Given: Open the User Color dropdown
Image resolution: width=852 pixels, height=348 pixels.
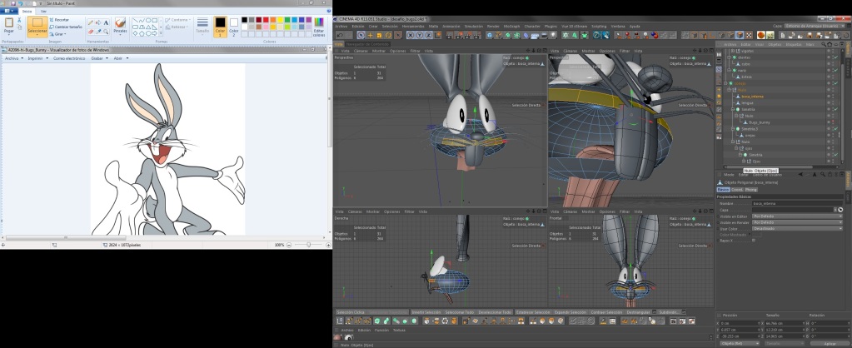Looking at the screenshot, I should [797, 229].
